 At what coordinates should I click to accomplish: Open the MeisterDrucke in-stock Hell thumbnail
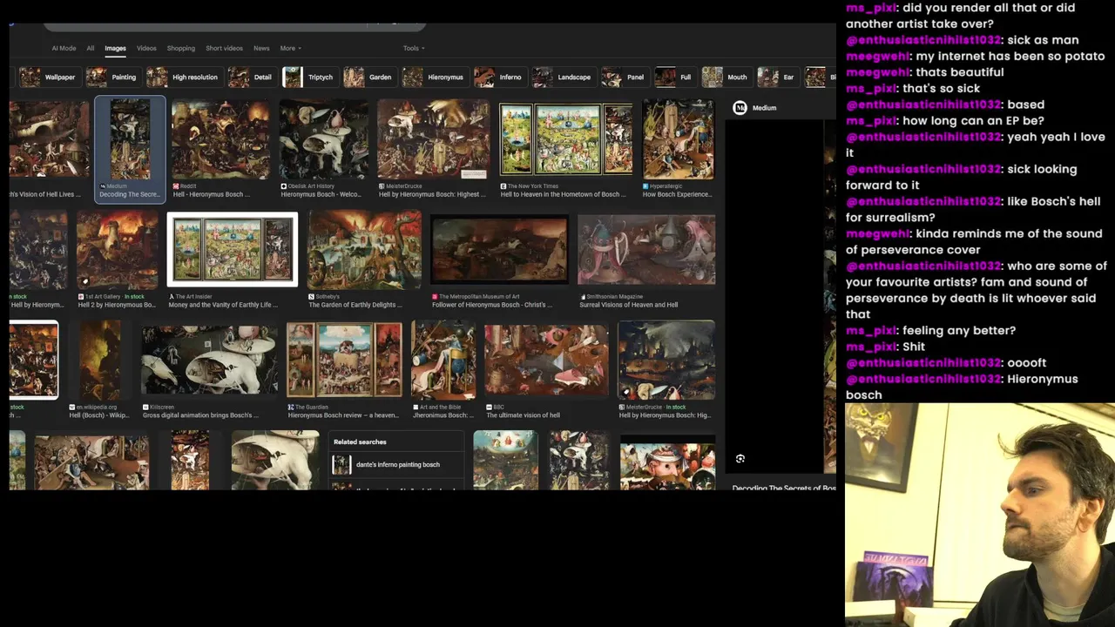666,360
